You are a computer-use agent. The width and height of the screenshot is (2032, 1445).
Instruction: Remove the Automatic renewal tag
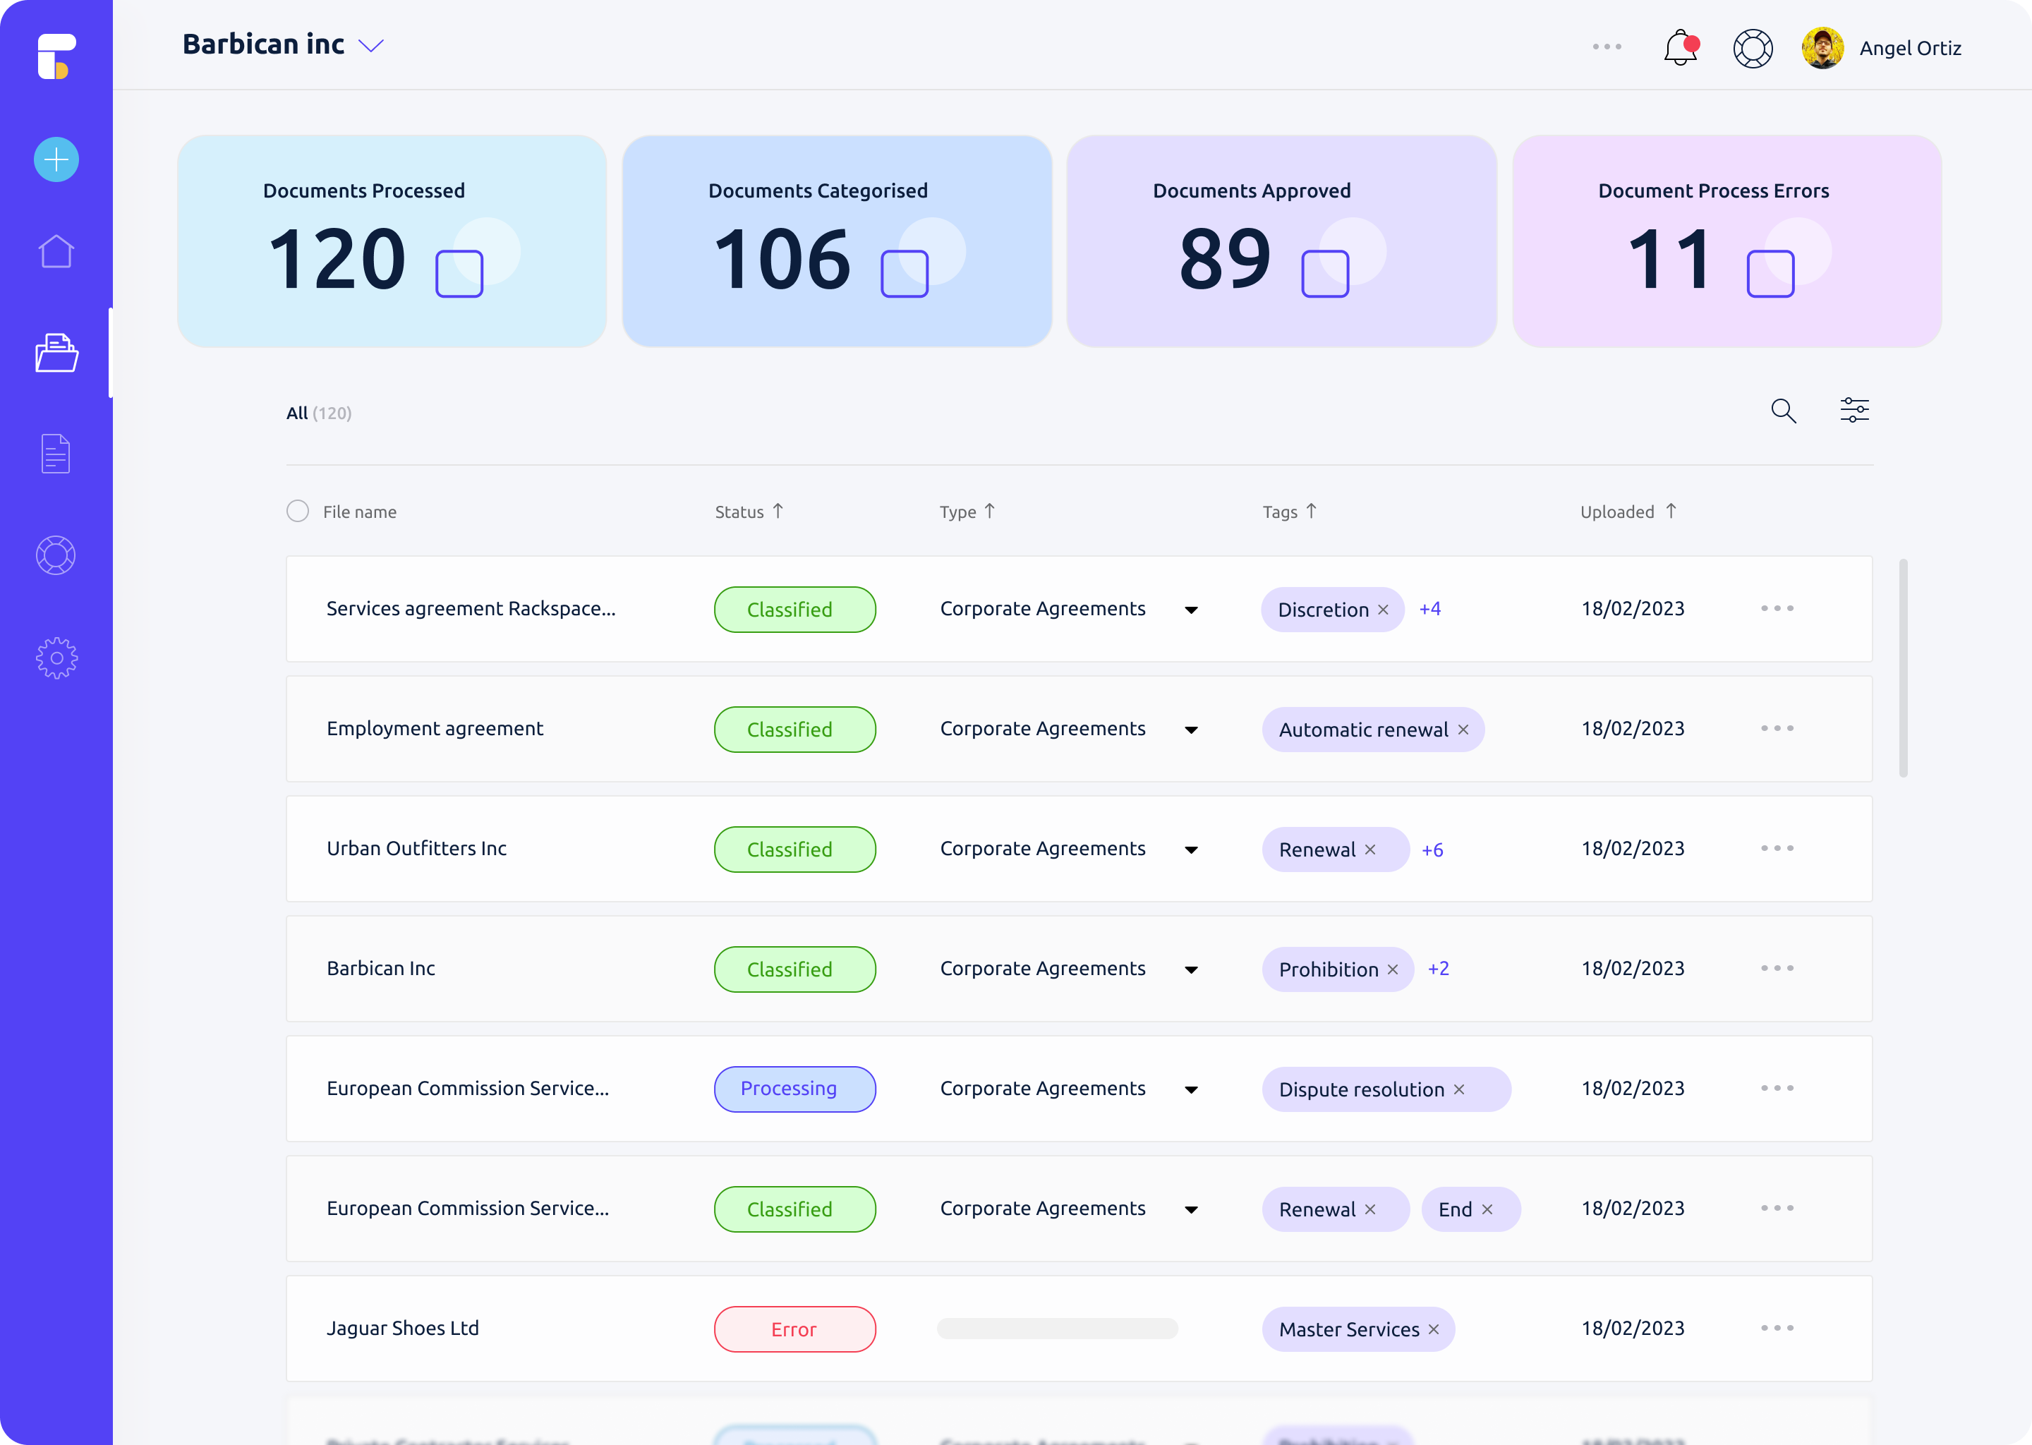pyautogui.click(x=1463, y=730)
